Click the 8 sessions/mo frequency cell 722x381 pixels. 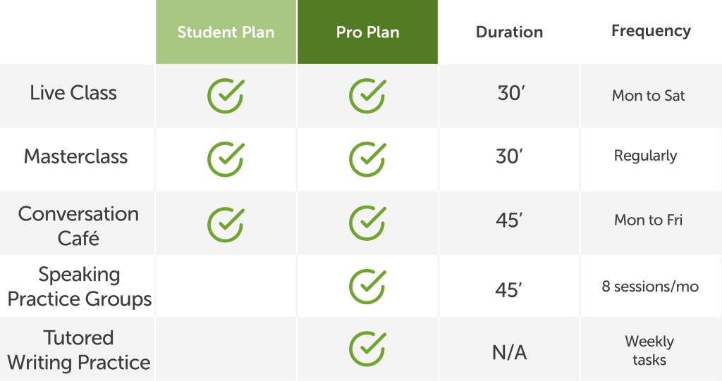650,287
